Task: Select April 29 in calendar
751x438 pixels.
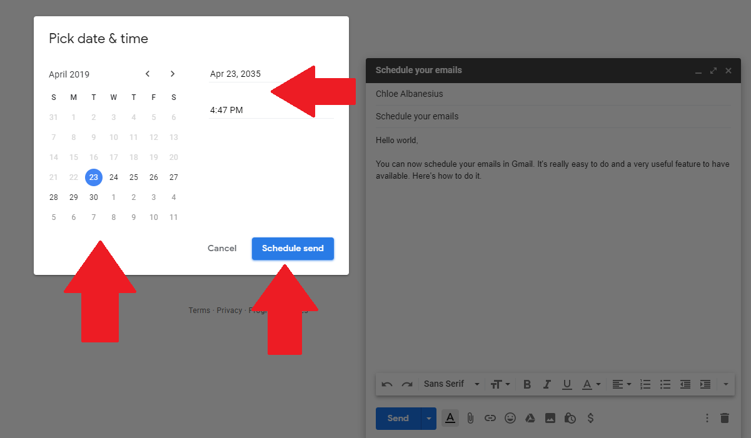Action: pos(74,197)
